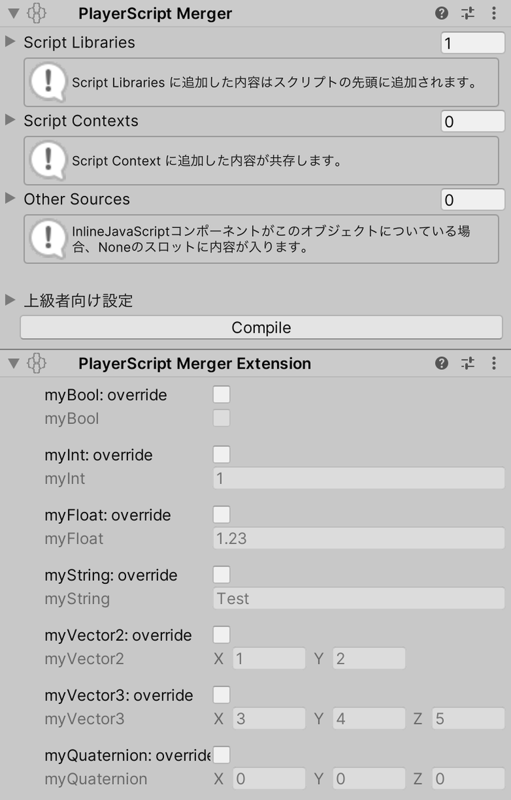Enable myInt: override checkbox

coord(221,455)
